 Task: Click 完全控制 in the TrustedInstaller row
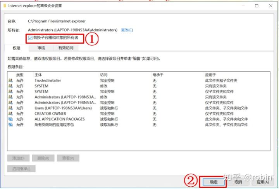click(107, 81)
